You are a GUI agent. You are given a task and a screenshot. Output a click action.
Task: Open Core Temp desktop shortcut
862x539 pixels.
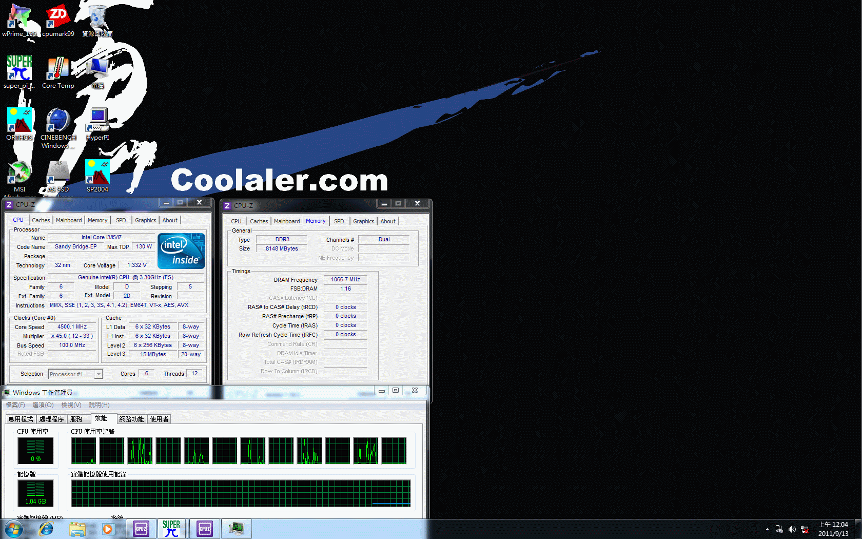click(58, 72)
